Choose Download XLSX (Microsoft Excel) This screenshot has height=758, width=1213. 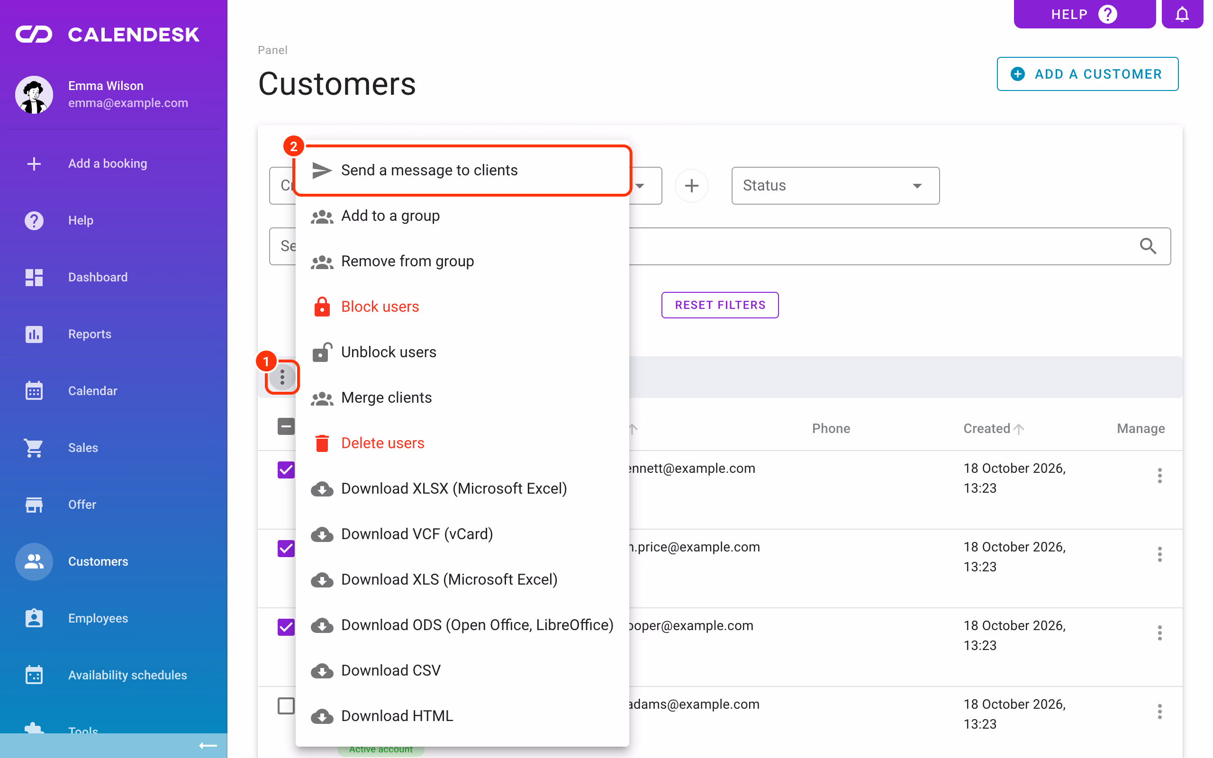point(462,489)
